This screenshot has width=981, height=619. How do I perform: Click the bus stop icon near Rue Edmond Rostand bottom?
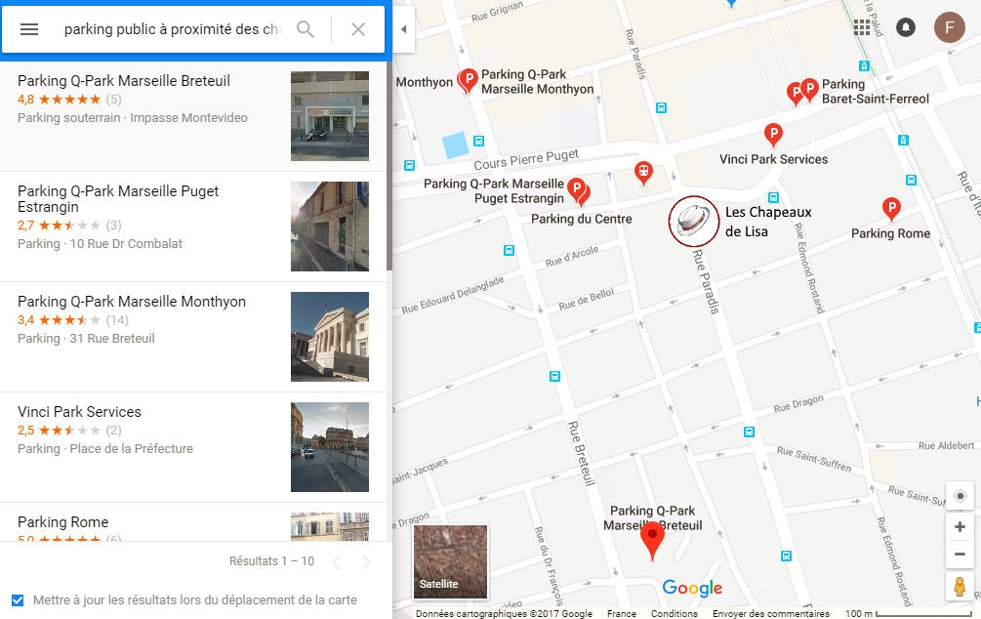[787, 556]
